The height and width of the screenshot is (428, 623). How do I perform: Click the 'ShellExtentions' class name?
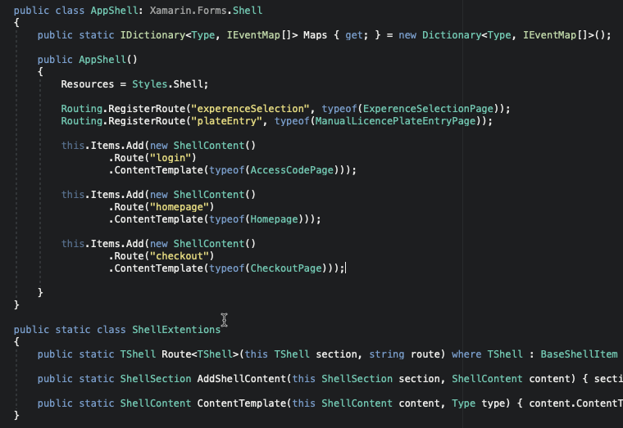click(x=176, y=330)
